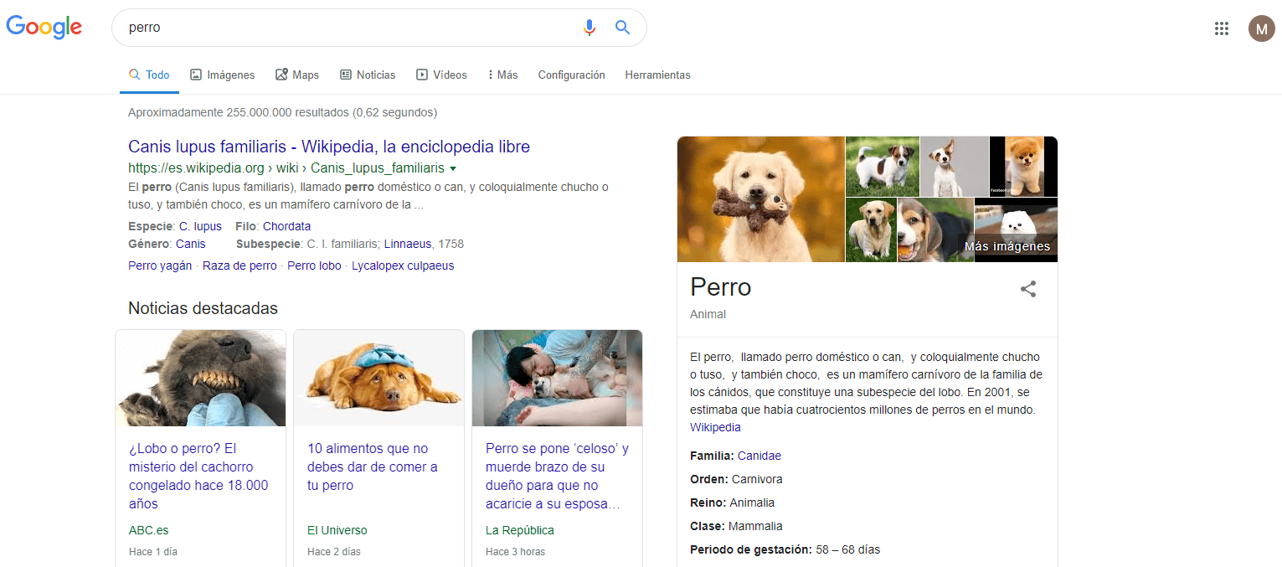Click the Noticias destacadas heading

point(203,308)
